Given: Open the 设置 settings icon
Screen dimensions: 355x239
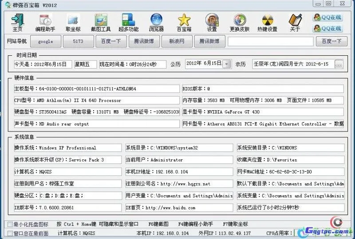Looking at the screenshot, I should coord(212,23).
